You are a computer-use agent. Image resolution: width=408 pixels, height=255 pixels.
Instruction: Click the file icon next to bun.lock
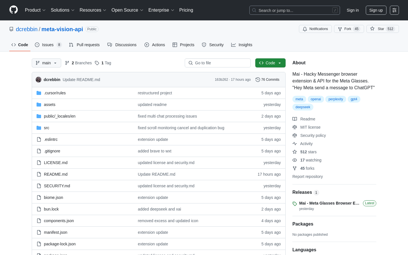(39, 209)
